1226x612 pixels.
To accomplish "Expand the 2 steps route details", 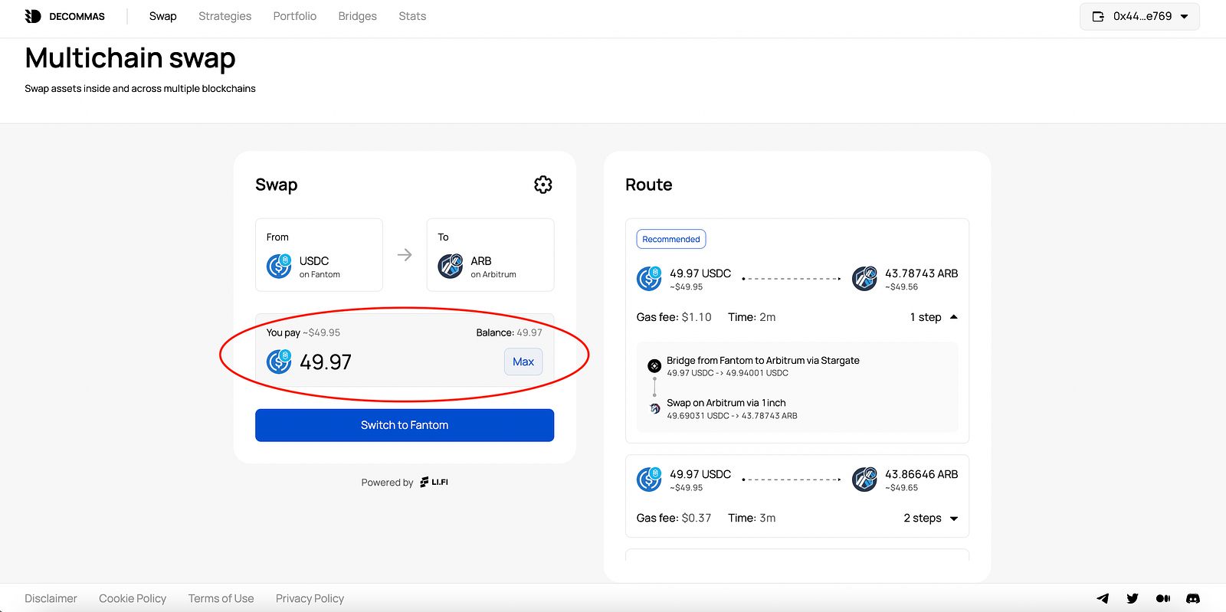I will tap(931, 519).
